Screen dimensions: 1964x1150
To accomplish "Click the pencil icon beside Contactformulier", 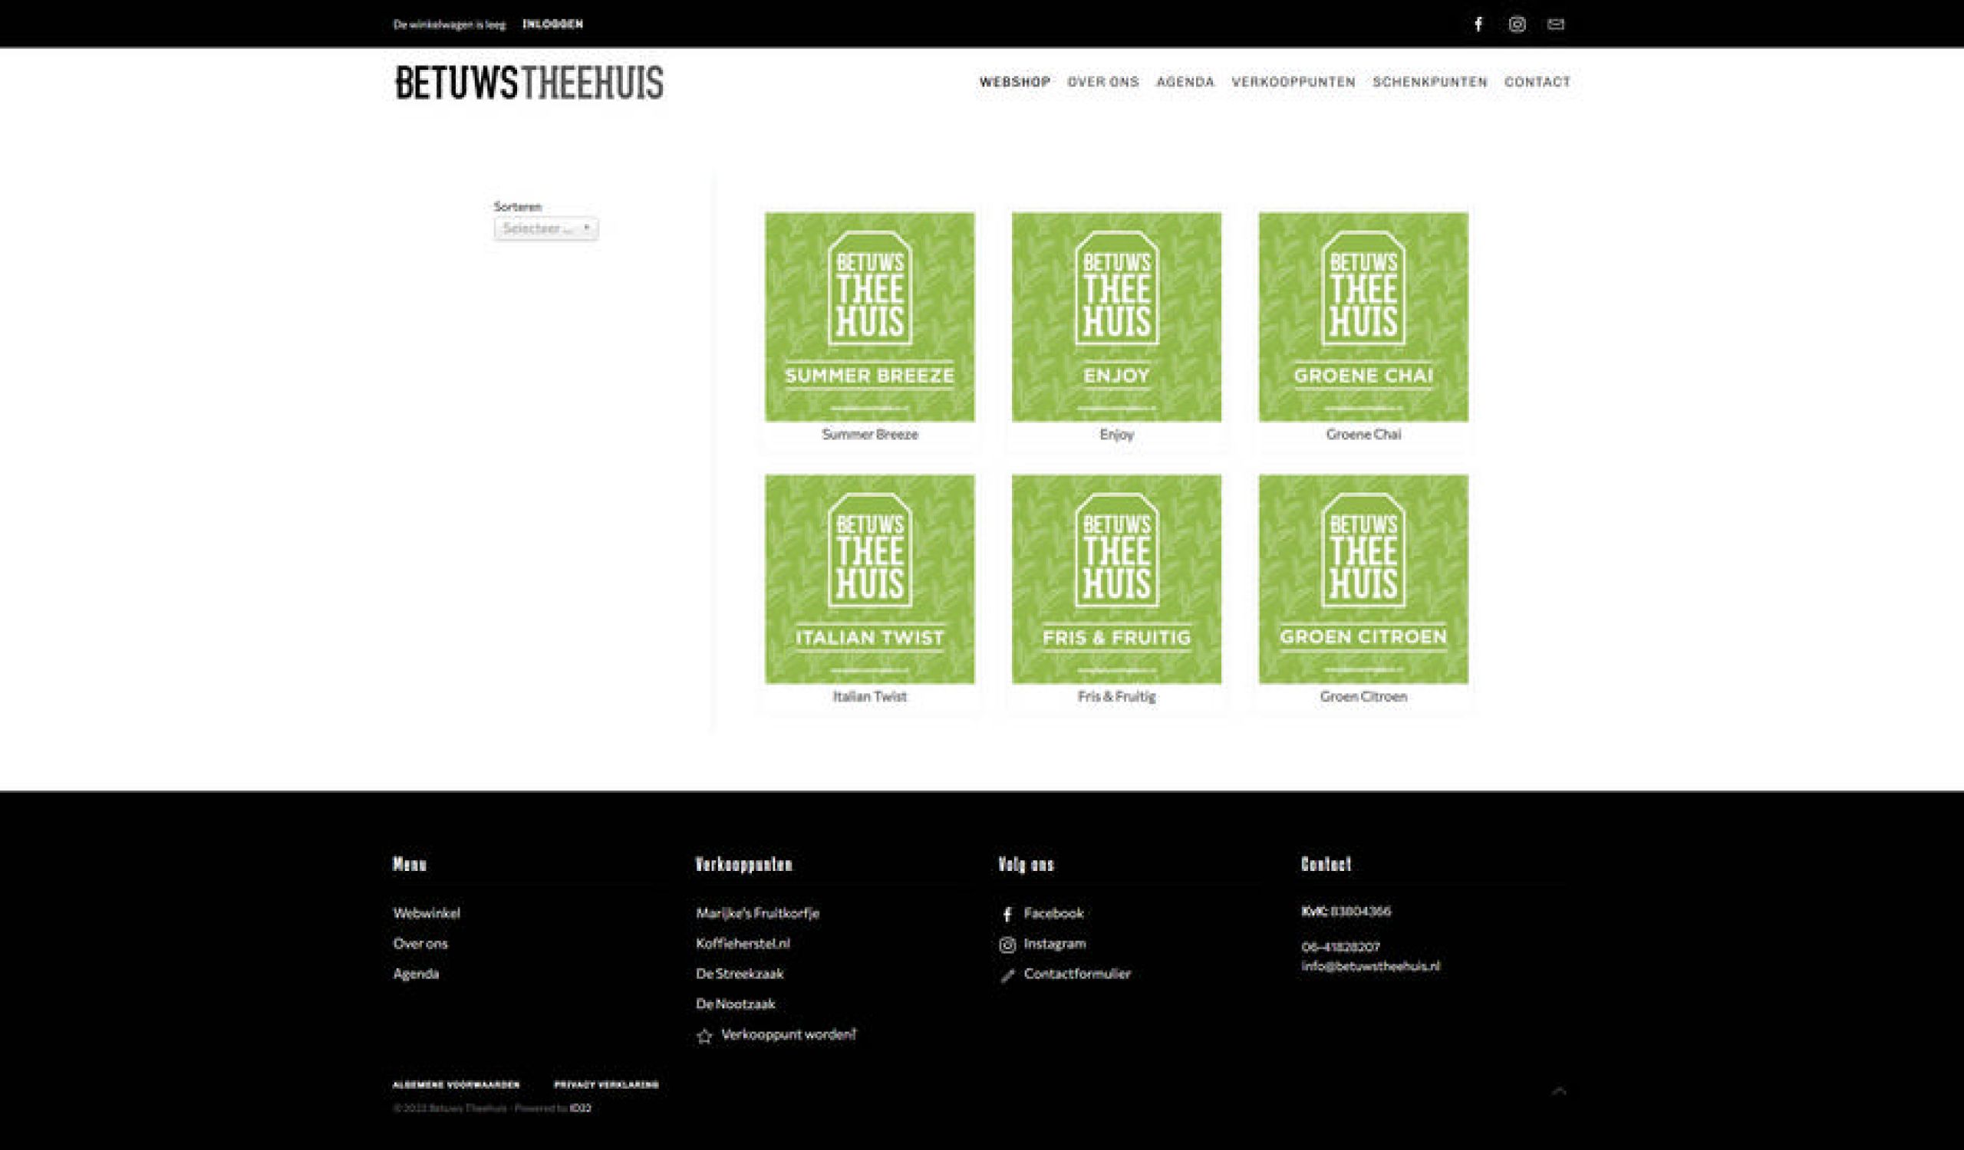I will pyautogui.click(x=1007, y=974).
